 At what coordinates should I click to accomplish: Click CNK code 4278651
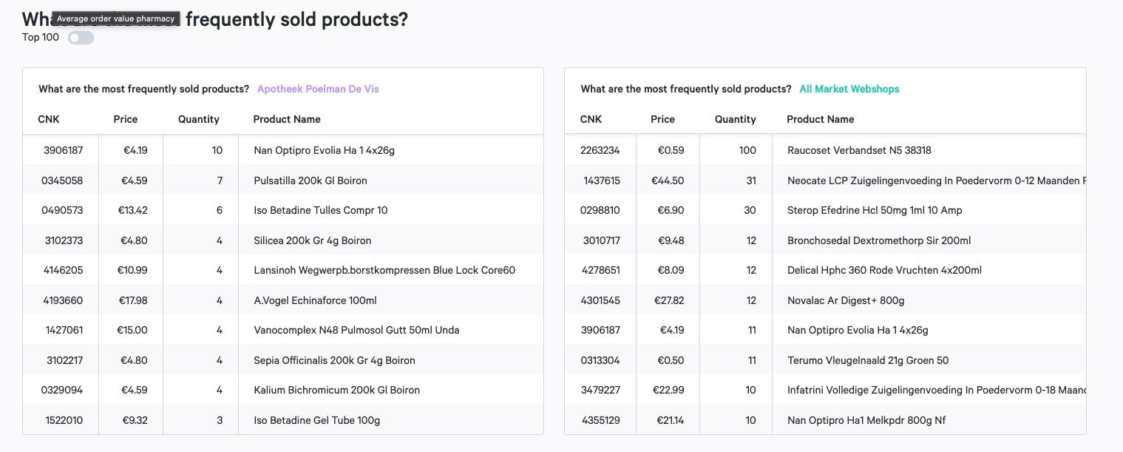point(601,270)
